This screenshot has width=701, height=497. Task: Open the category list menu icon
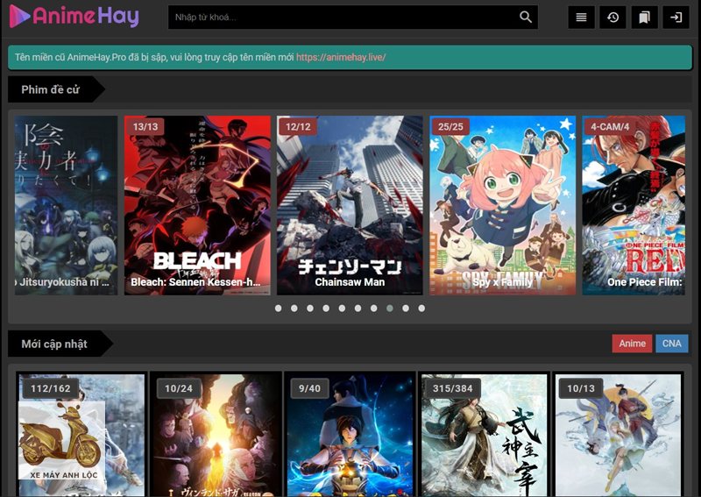(x=581, y=18)
